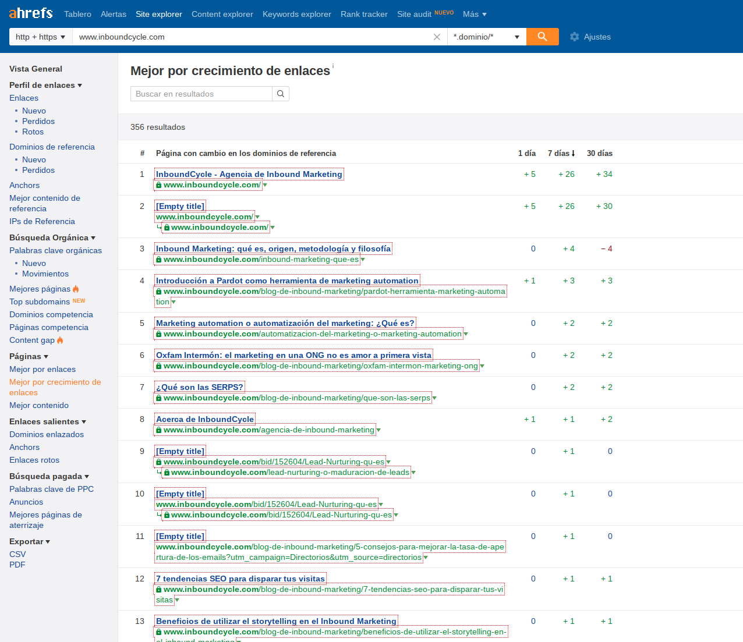Go to Alertas
Screen dimensions: 743x642
(x=114, y=14)
